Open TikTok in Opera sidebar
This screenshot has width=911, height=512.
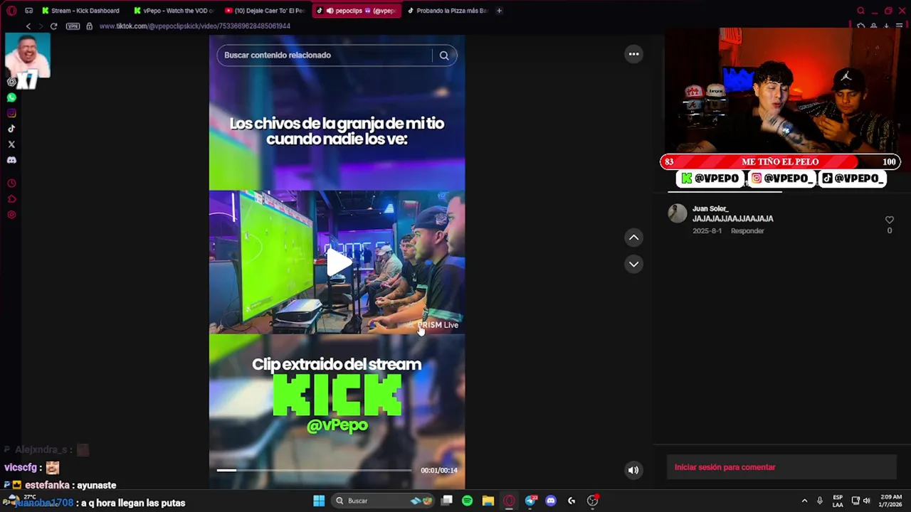pyautogui.click(x=11, y=129)
